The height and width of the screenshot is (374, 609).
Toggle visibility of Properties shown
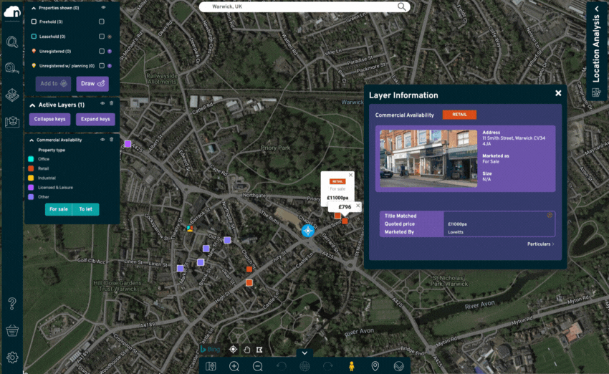click(x=103, y=7)
